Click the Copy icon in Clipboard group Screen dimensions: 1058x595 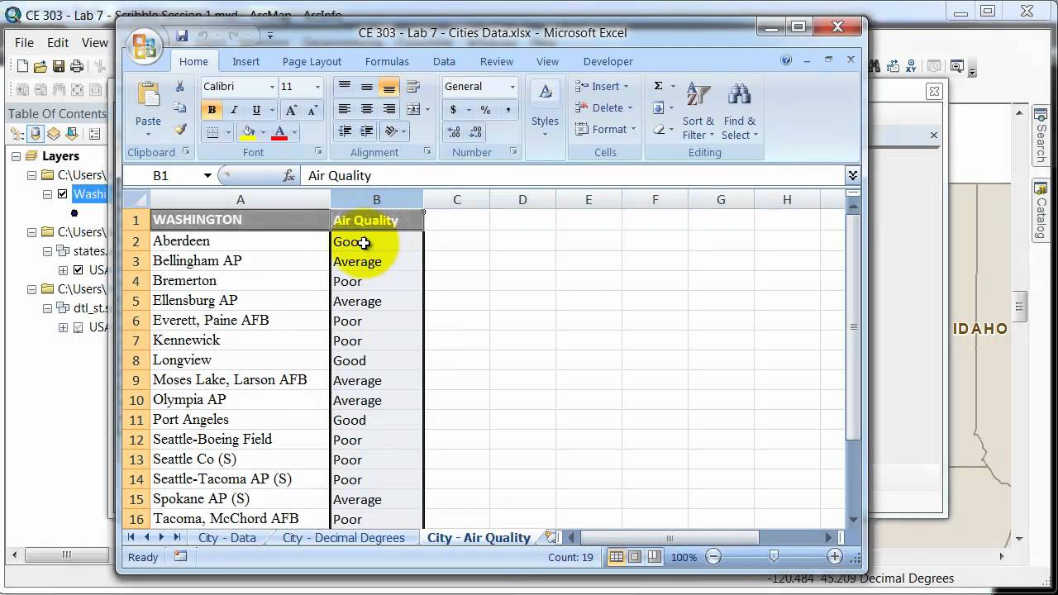179,108
